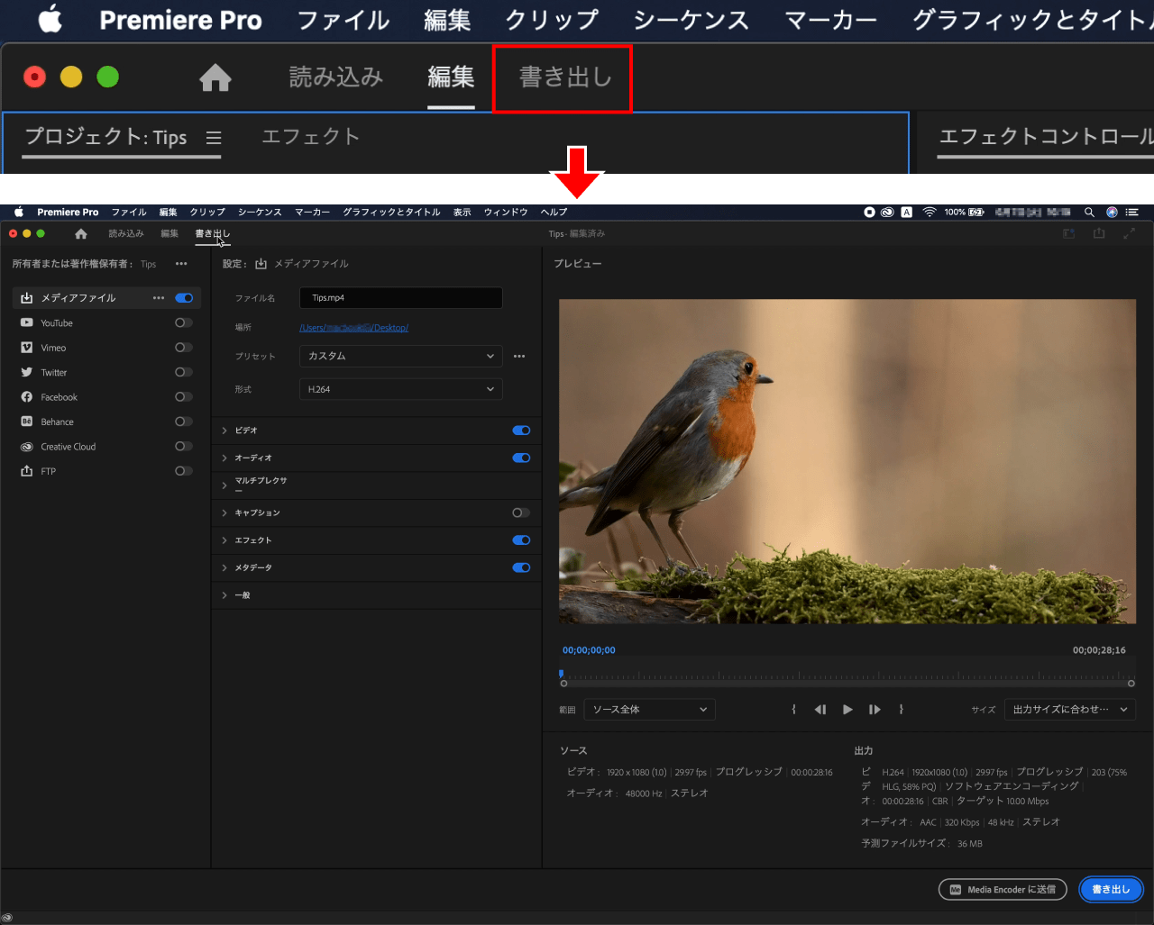Switch to highlighted 書き出し tab in top image
This screenshot has width=1154, height=925.
click(x=565, y=77)
